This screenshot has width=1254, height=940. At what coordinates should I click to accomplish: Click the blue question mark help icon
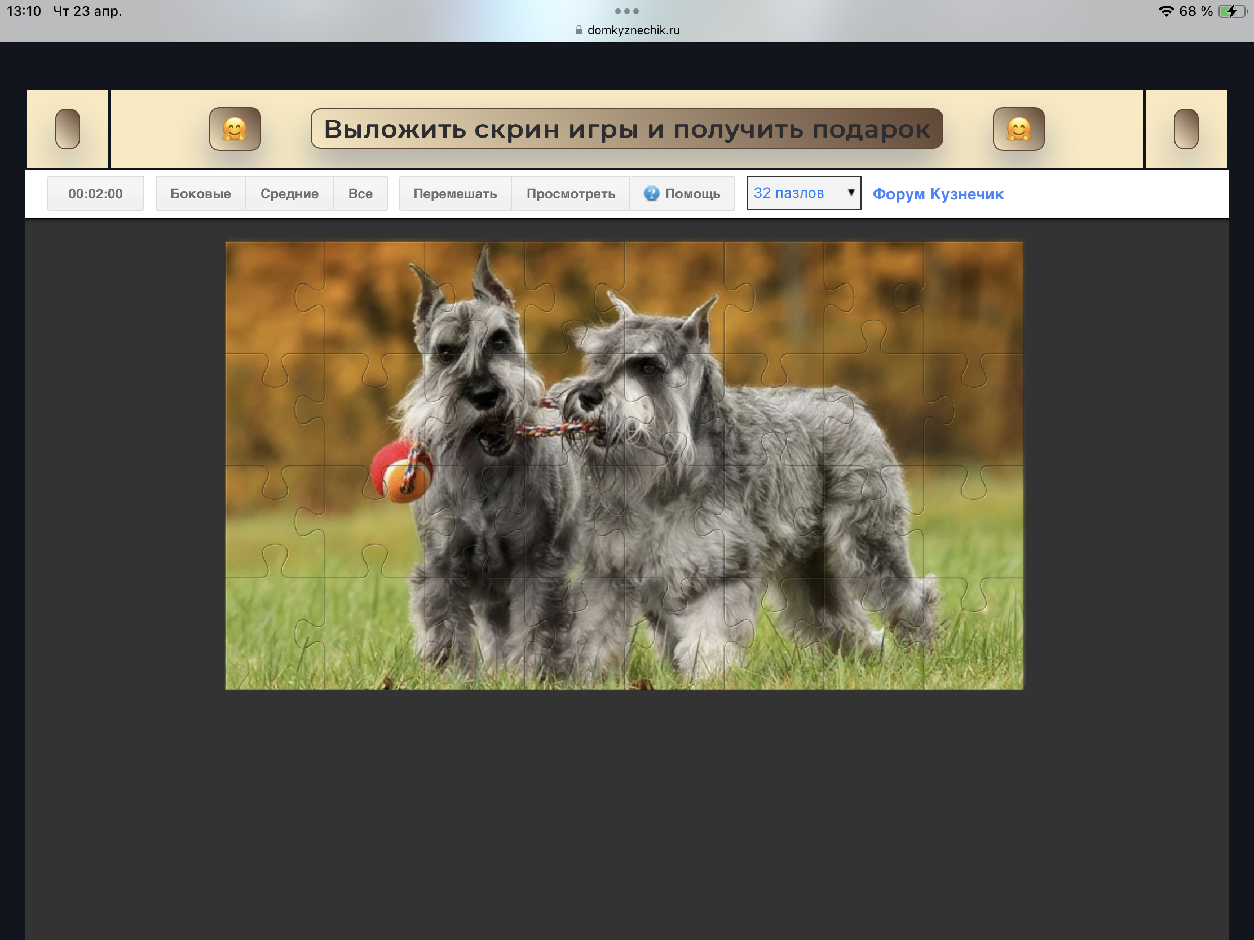click(x=651, y=194)
